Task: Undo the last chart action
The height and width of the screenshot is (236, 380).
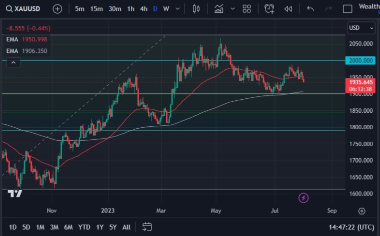Action: [310, 9]
